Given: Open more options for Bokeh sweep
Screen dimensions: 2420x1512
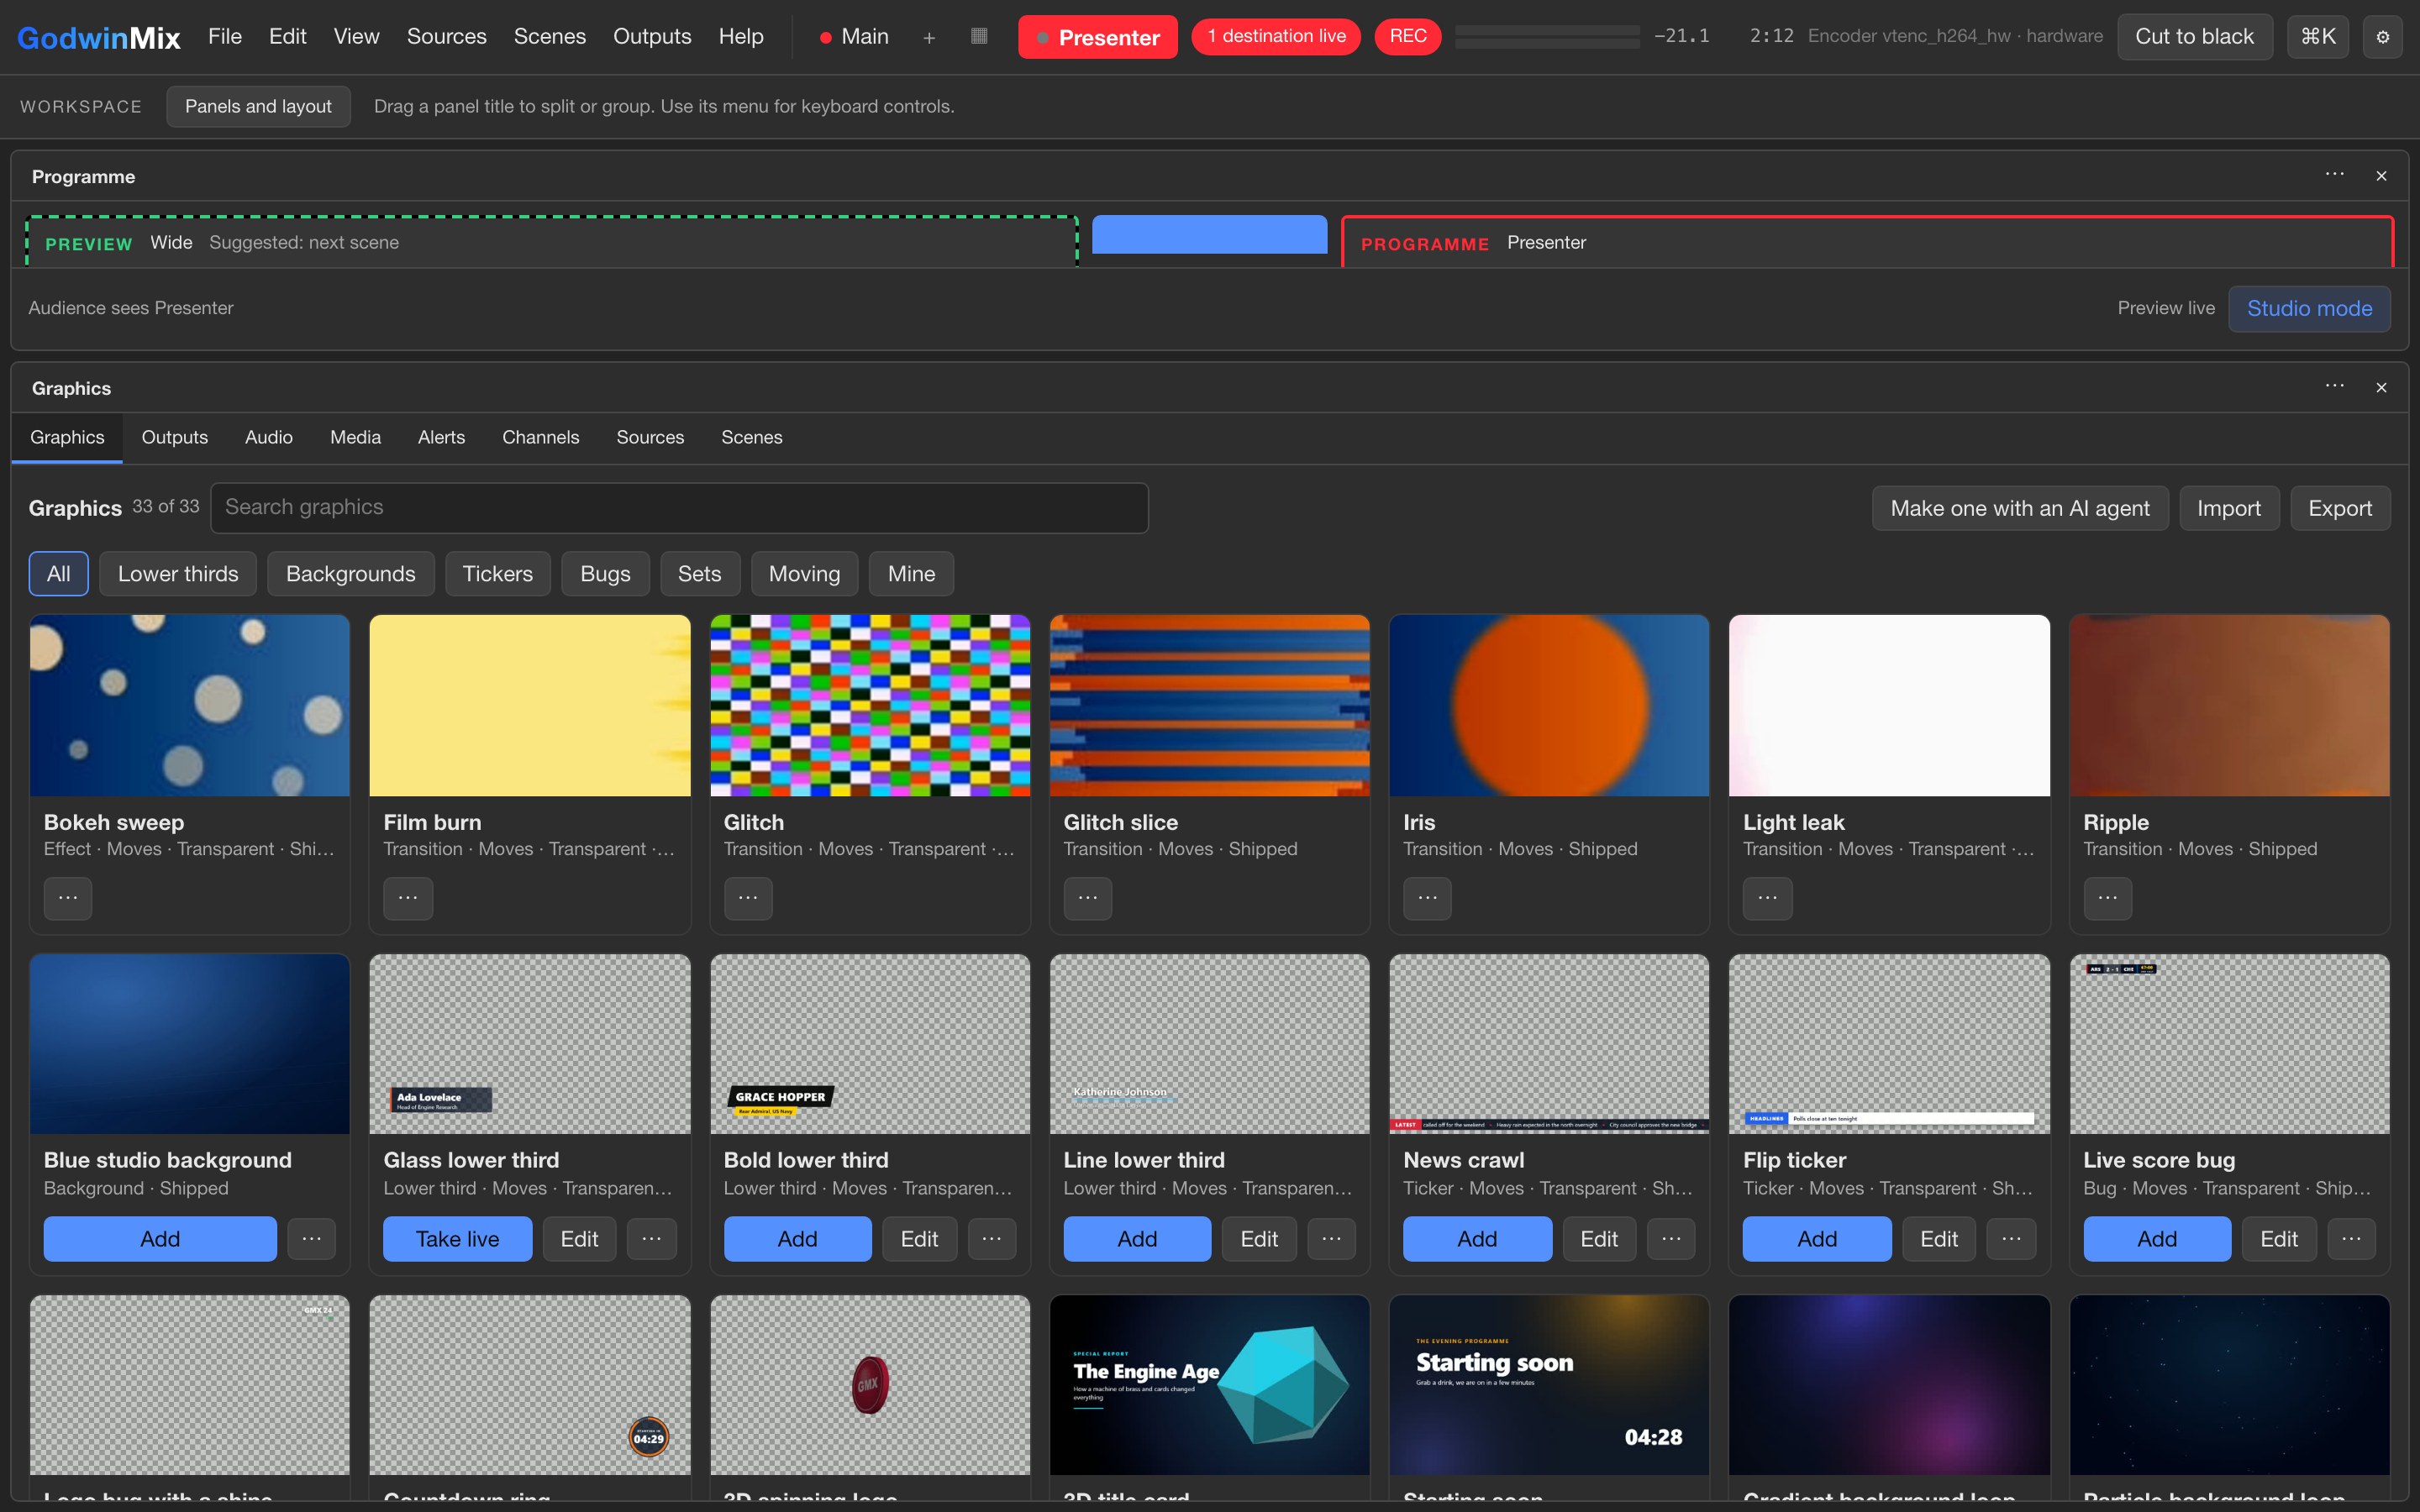Looking at the screenshot, I should pyautogui.click(x=68, y=898).
